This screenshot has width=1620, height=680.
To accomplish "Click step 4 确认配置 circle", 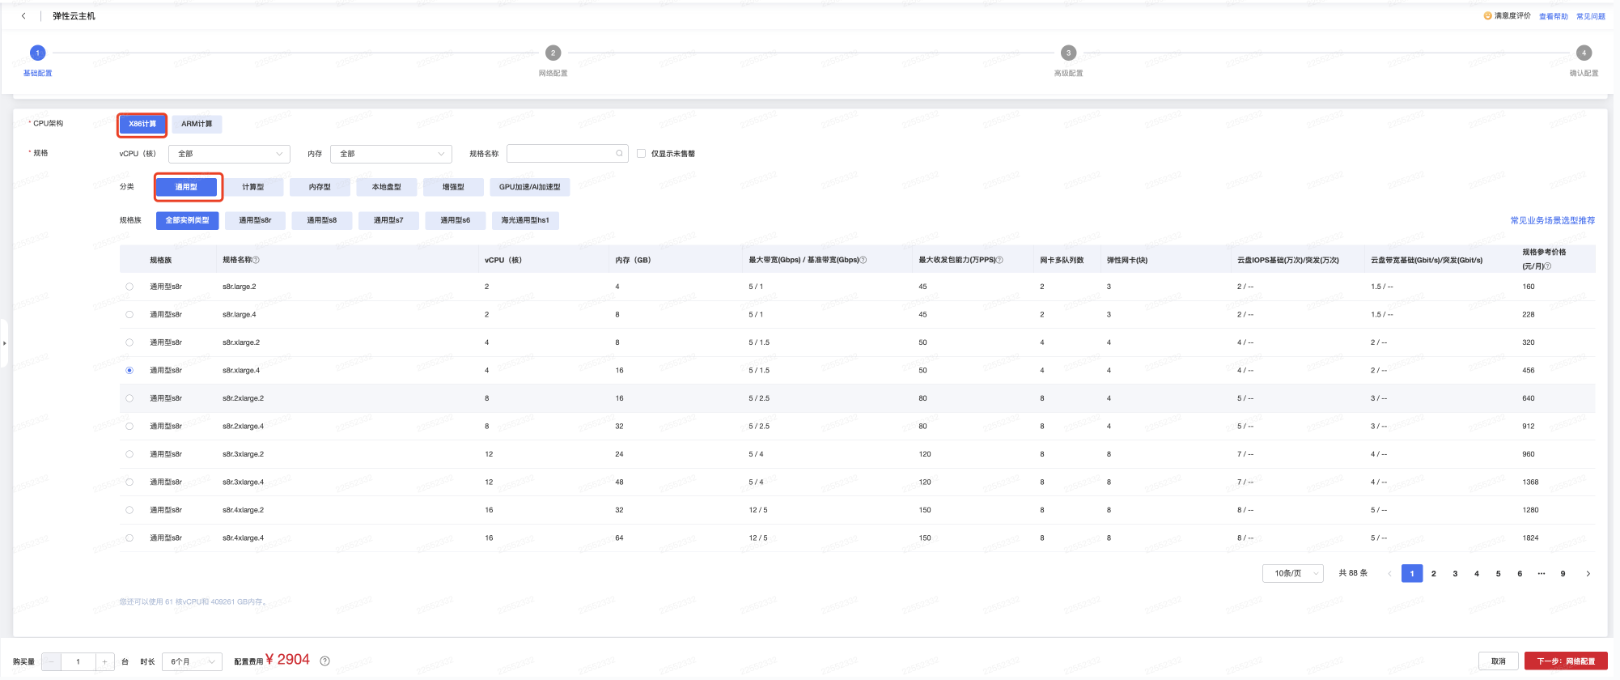I will click(1584, 53).
